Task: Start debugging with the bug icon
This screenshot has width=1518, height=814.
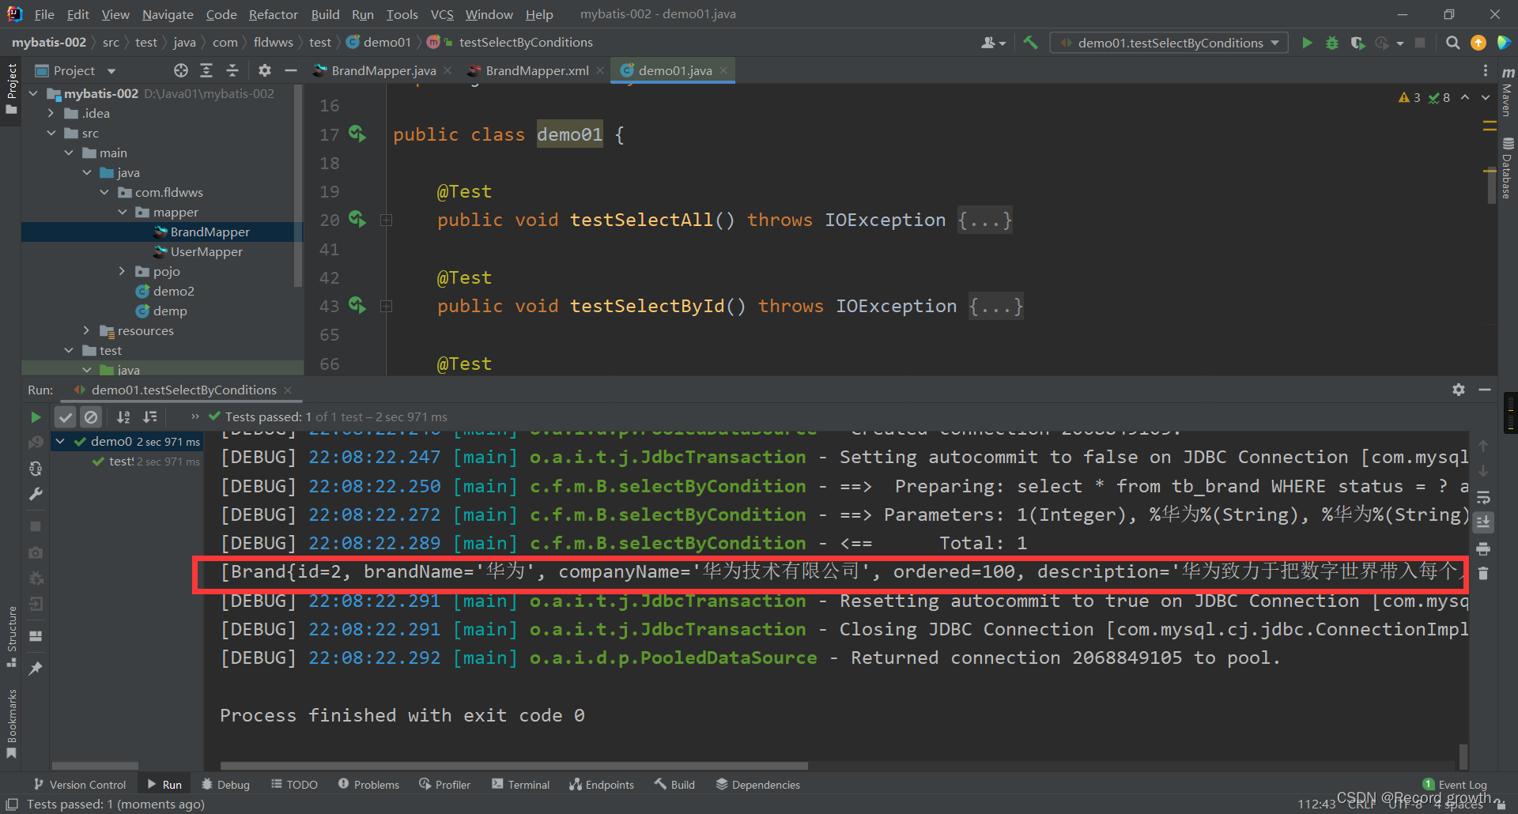Action: click(x=1332, y=43)
